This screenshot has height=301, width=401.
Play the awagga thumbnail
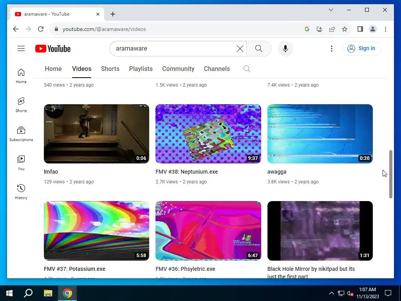320,134
